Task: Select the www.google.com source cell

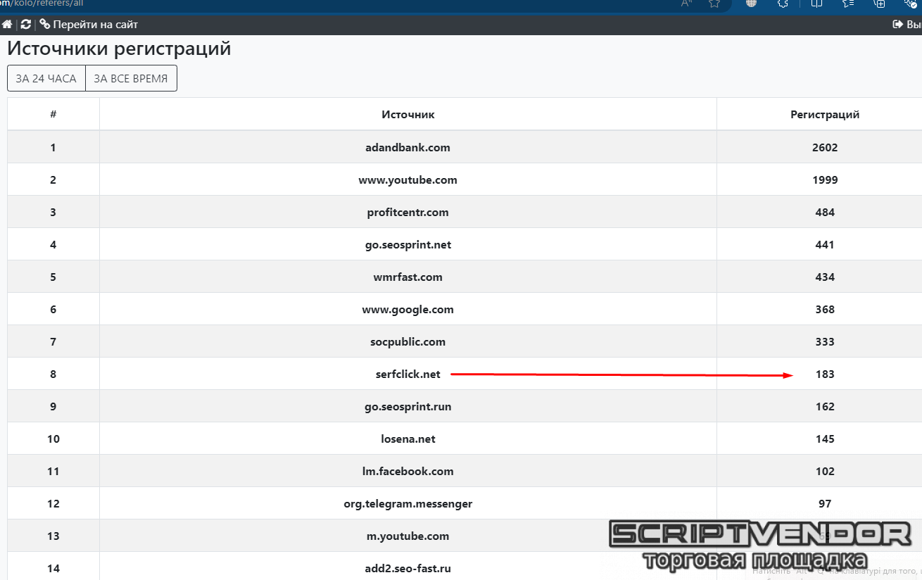Action: click(x=408, y=310)
